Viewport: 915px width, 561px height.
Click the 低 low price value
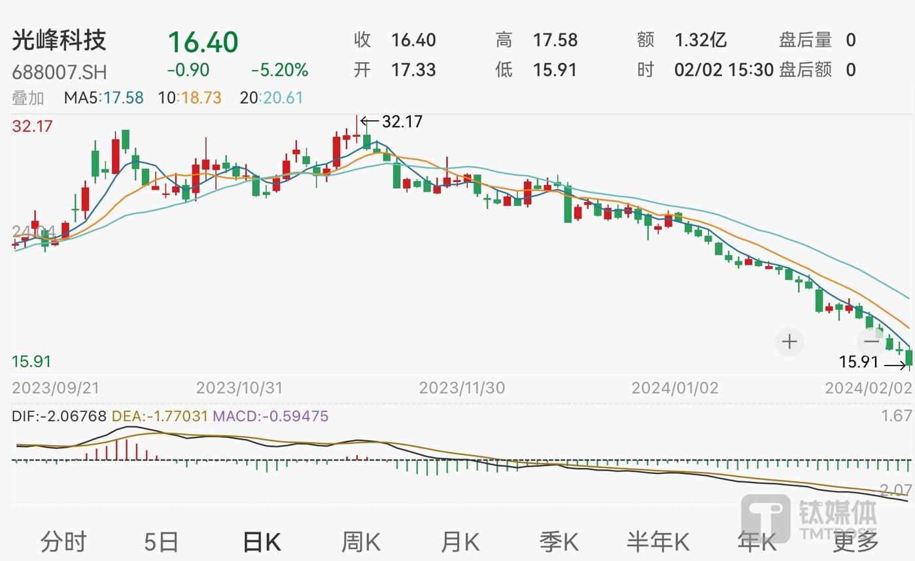point(555,69)
